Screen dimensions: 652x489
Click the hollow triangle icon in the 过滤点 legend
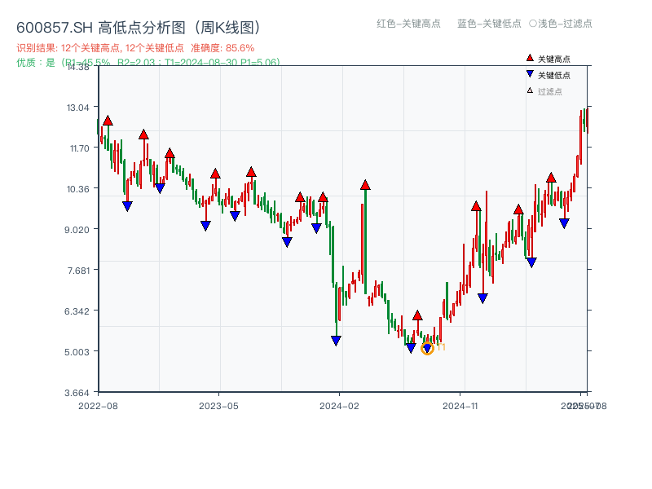pos(530,90)
